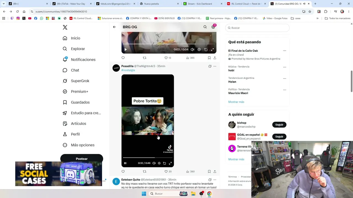Go back from BRG OG community
Screen dimensions: 353x198
(x=114, y=27)
